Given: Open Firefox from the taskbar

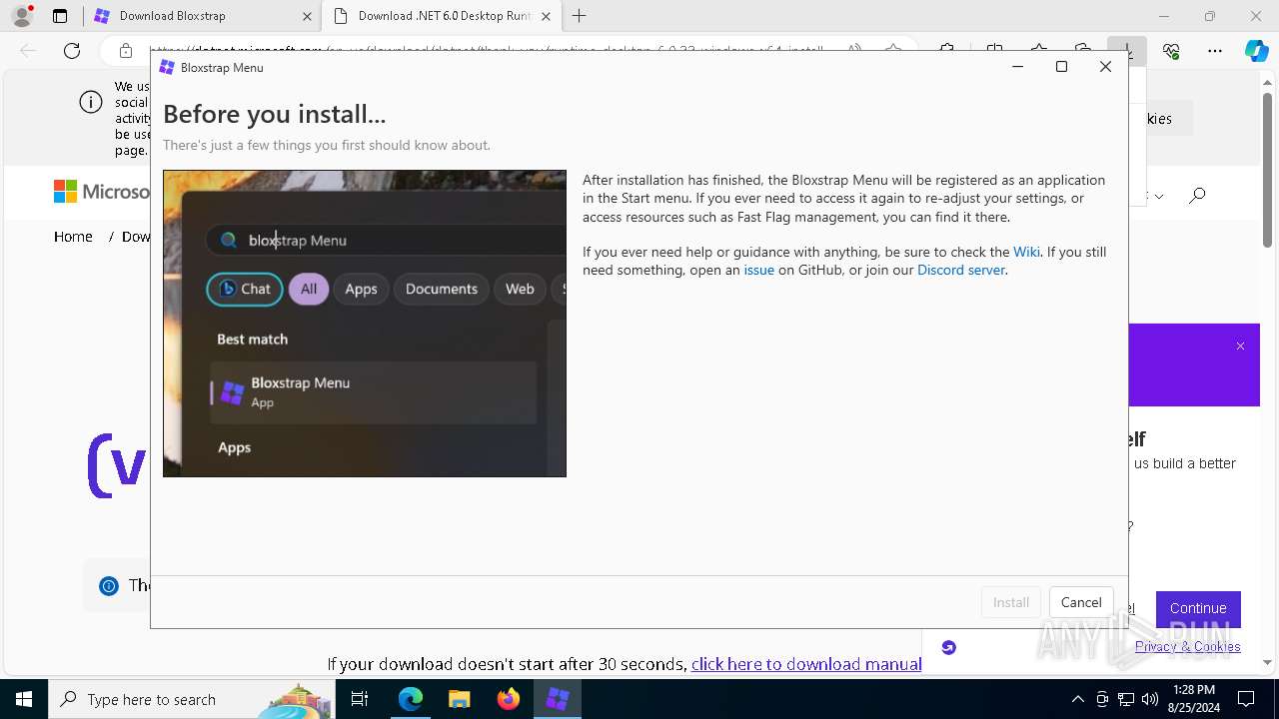Looking at the screenshot, I should pyautogui.click(x=509, y=699).
